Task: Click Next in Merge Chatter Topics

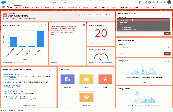Action: 167,33
